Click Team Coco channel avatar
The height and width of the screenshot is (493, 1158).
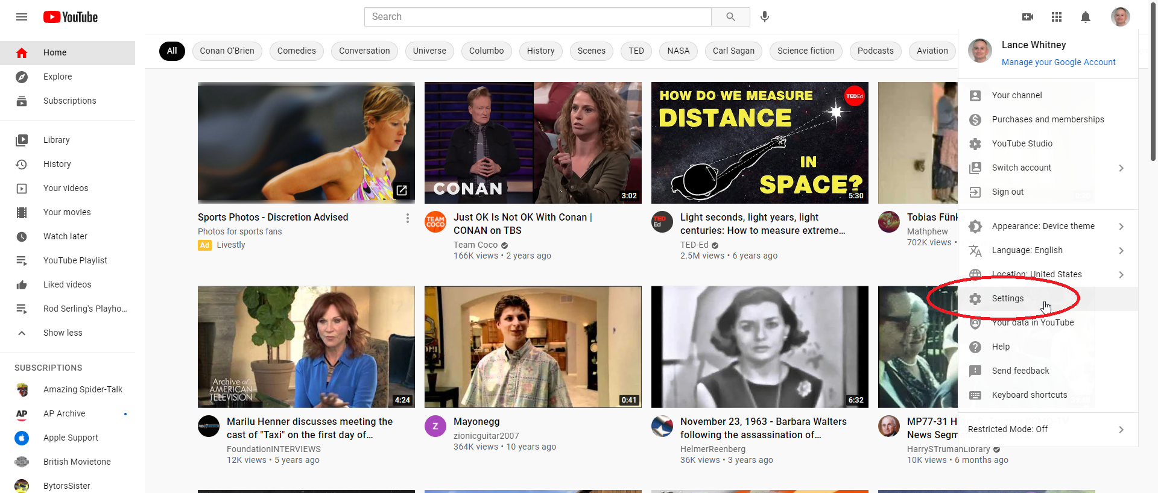435,222
